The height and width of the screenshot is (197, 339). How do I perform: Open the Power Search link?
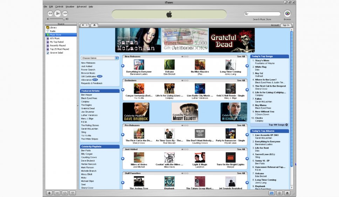point(88,70)
